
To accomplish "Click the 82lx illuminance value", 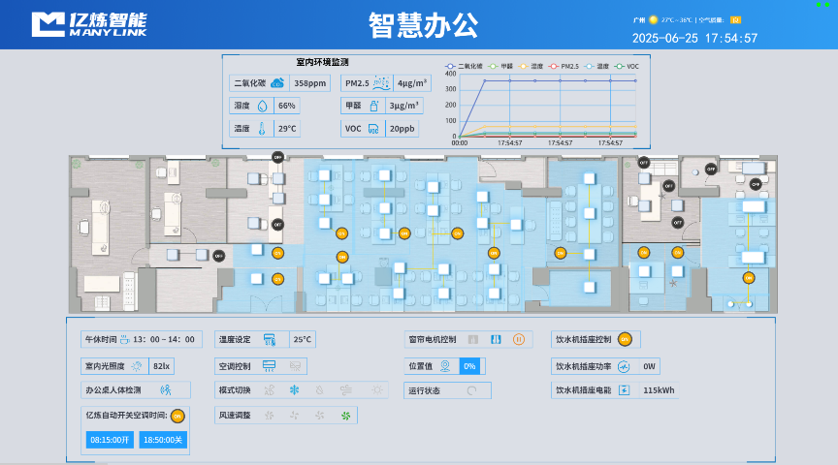I will coord(161,366).
